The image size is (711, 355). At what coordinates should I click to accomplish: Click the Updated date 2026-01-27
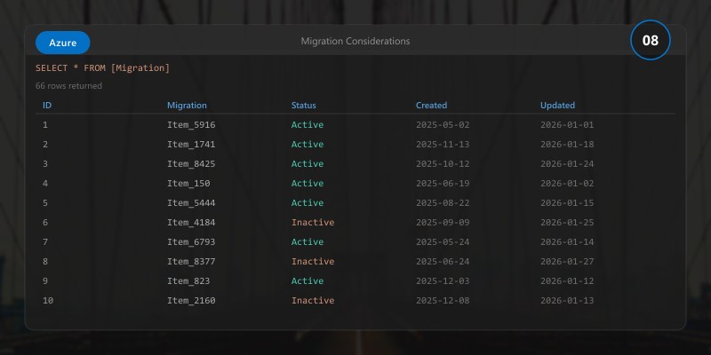(x=567, y=261)
